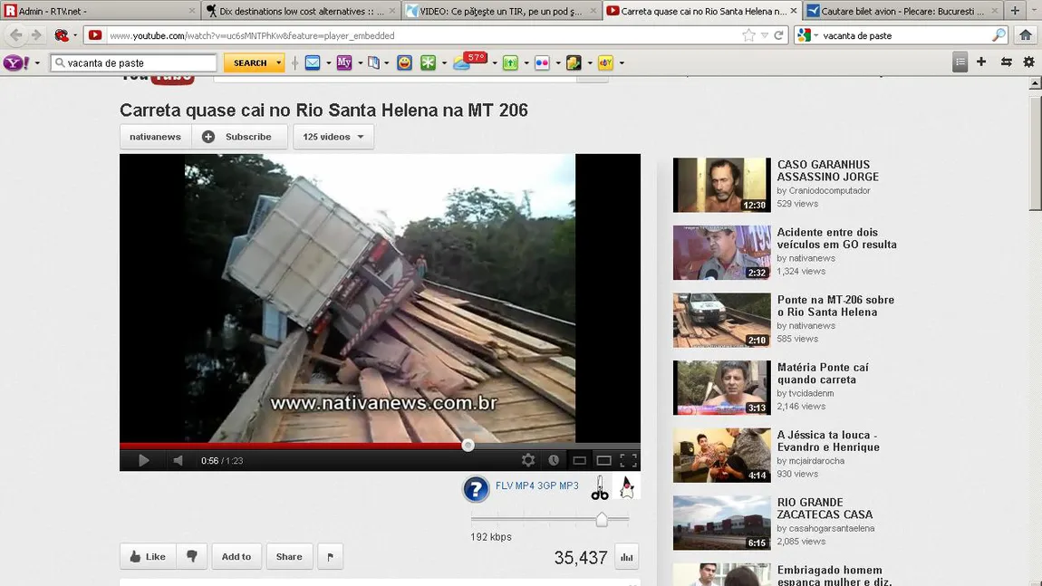1042x586 pixels.
Task: Reload the current page
Action: tap(779, 35)
